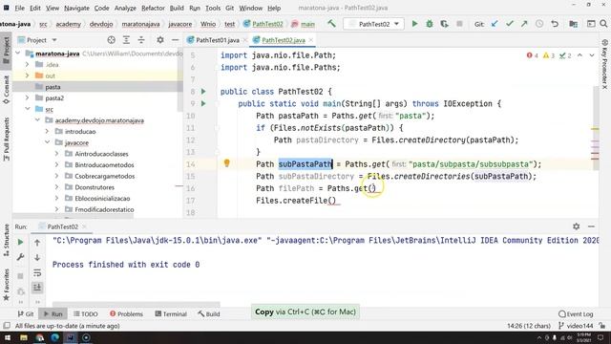Click the locate file target icon in Project panel
The height and width of the screenshot is (344, 611).
coord(112,40)
